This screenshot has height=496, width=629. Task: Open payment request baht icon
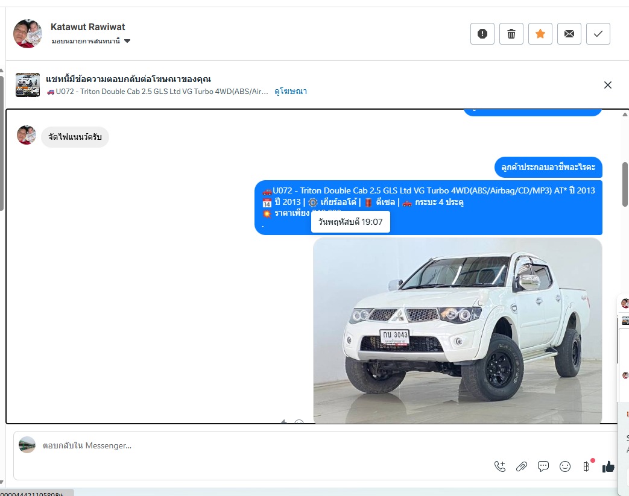coord(586,466)
